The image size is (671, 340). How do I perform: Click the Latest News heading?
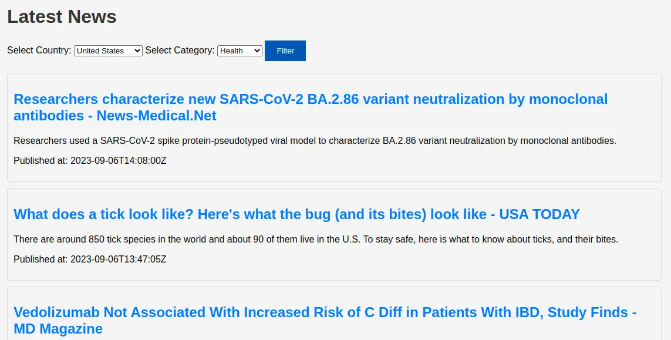[61, 17]
